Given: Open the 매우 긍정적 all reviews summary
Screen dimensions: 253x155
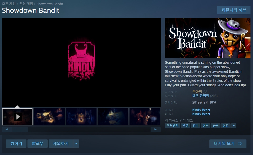Looking at the screenshot, I should [x=201, y=96].
